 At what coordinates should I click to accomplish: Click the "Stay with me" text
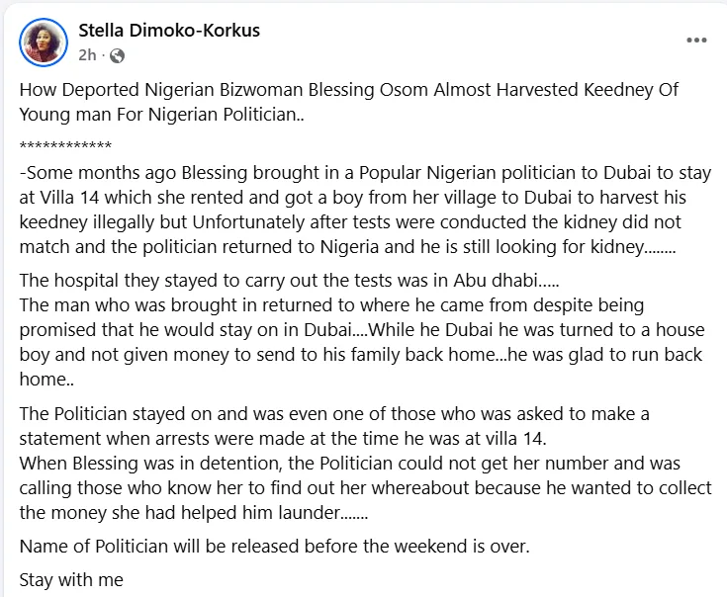pos(71,580)
